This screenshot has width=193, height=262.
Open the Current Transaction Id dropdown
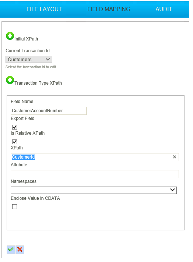click(29, 60)
